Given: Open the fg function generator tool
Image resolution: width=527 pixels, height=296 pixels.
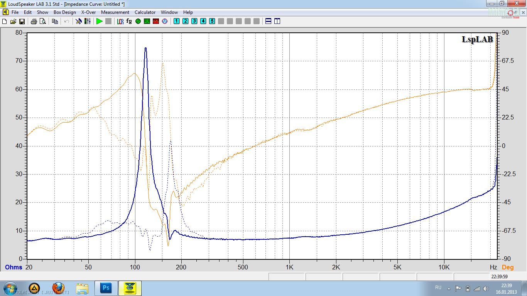Looking at the screenshot, I should point(129,21).
